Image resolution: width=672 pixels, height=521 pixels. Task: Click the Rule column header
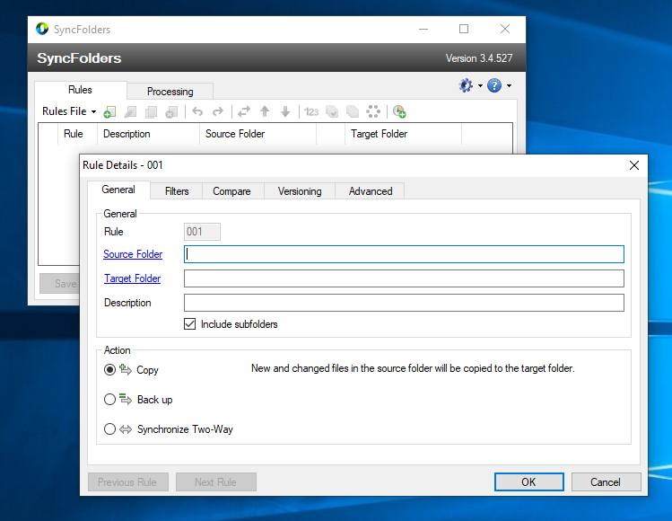77,134
